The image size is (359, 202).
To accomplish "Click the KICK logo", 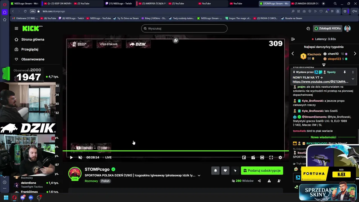I will pyautogui.click(x=32, y=28).
